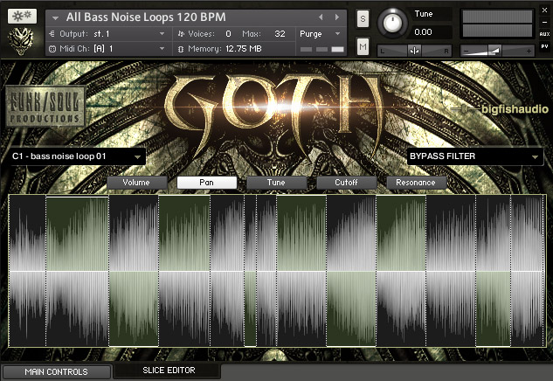Go to the next instrument preset arrow
Screen dimensions: 553x381
pyautogui.click(x=335, y=17)
